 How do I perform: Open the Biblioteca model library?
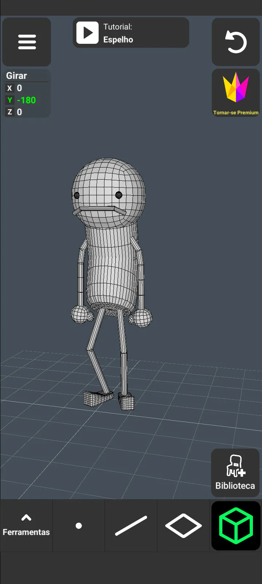pos(235,473)
